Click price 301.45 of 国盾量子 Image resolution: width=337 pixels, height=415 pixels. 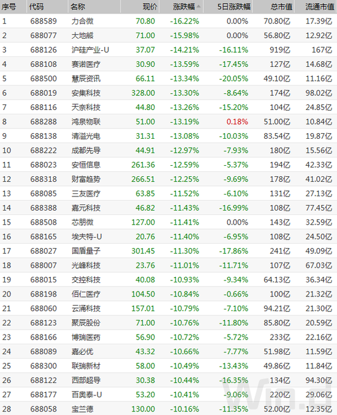[x=143, y=251]
